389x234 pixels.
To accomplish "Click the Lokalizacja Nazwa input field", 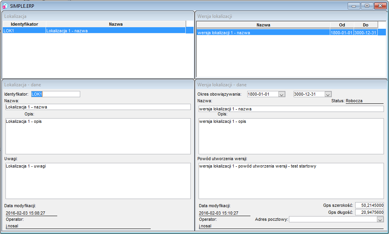I will click(98, 107).
